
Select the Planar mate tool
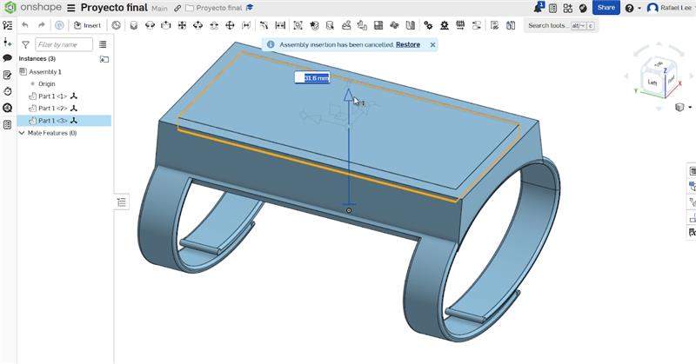point(182,25)
